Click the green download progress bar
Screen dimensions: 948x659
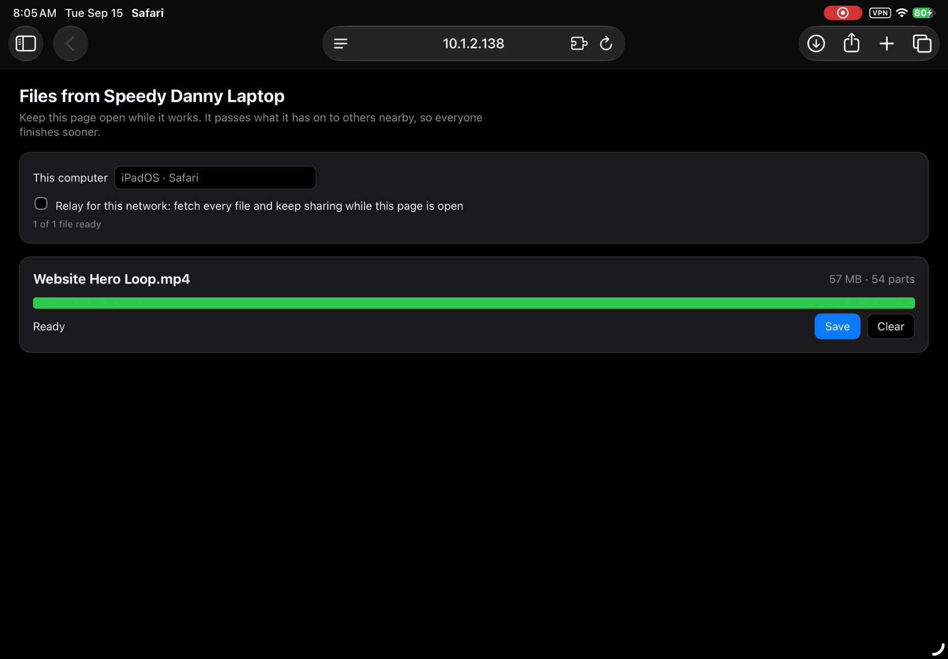pos(474,303)
